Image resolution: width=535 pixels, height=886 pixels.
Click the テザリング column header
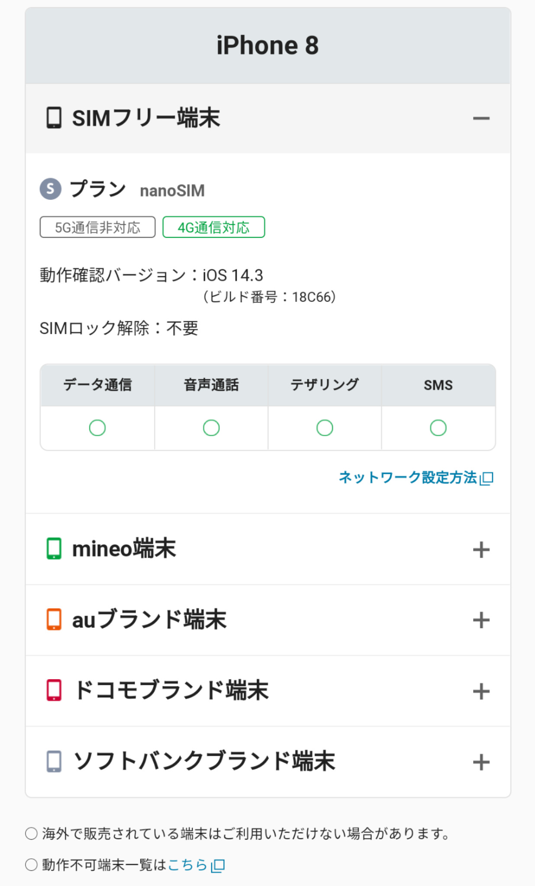325,385
